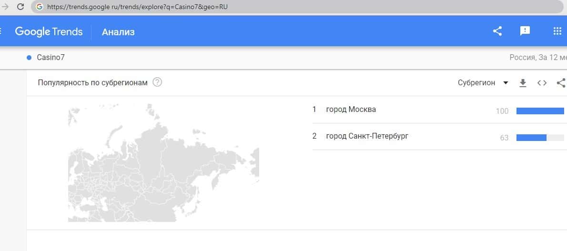
Task: Click the Google Trends logo
Action: point(49,32)
